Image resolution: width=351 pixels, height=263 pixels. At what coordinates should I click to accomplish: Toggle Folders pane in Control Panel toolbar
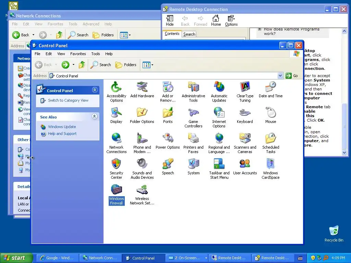click(x=125, y=65)
